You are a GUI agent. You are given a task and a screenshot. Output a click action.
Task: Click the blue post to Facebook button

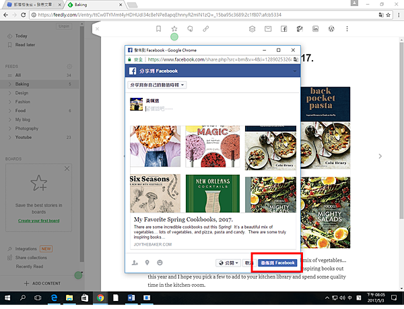(x=277, y=263)
